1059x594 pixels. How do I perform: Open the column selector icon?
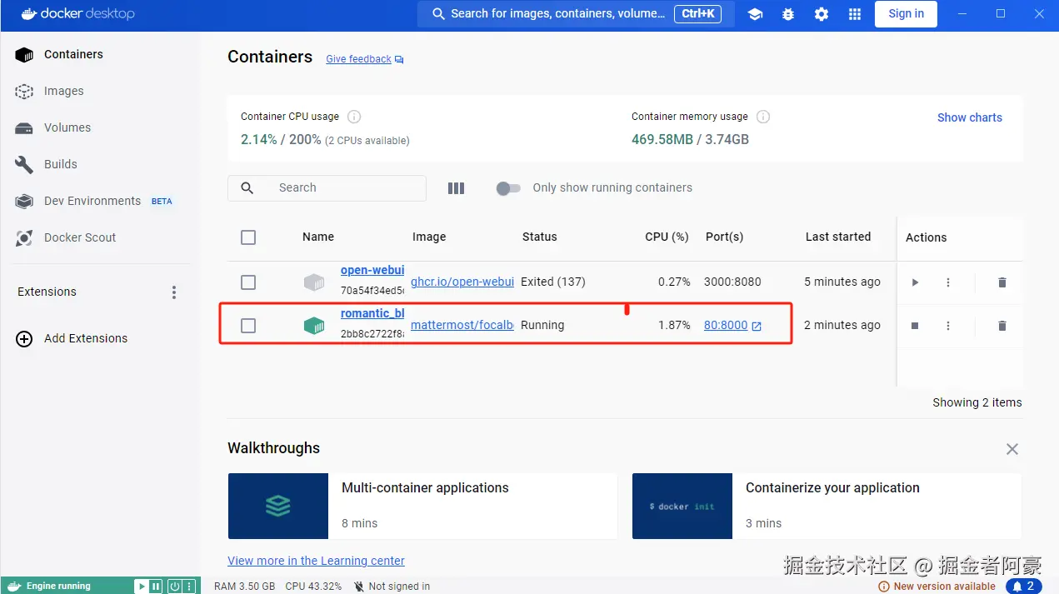point(456,188)
